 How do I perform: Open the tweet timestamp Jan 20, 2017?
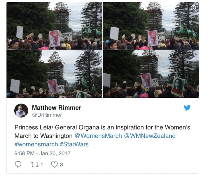pos(43,153)
